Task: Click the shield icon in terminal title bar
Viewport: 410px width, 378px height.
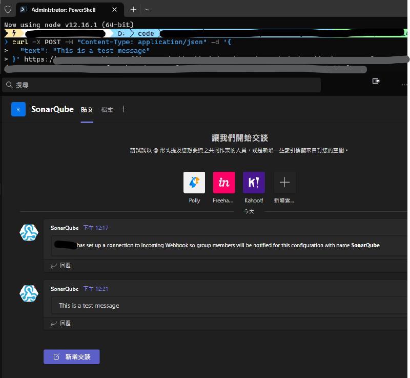Action: click(x=8, y=10)
